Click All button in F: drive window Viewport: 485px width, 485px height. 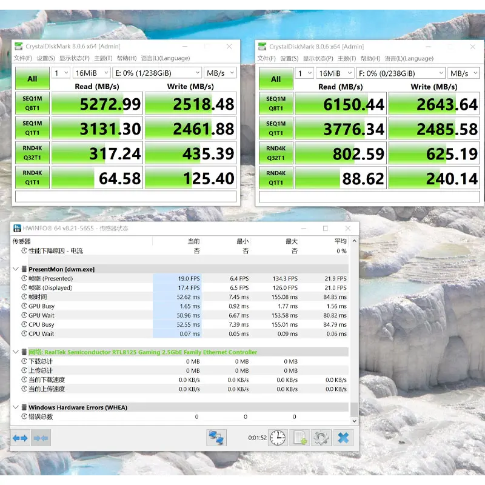click(276, 79)
